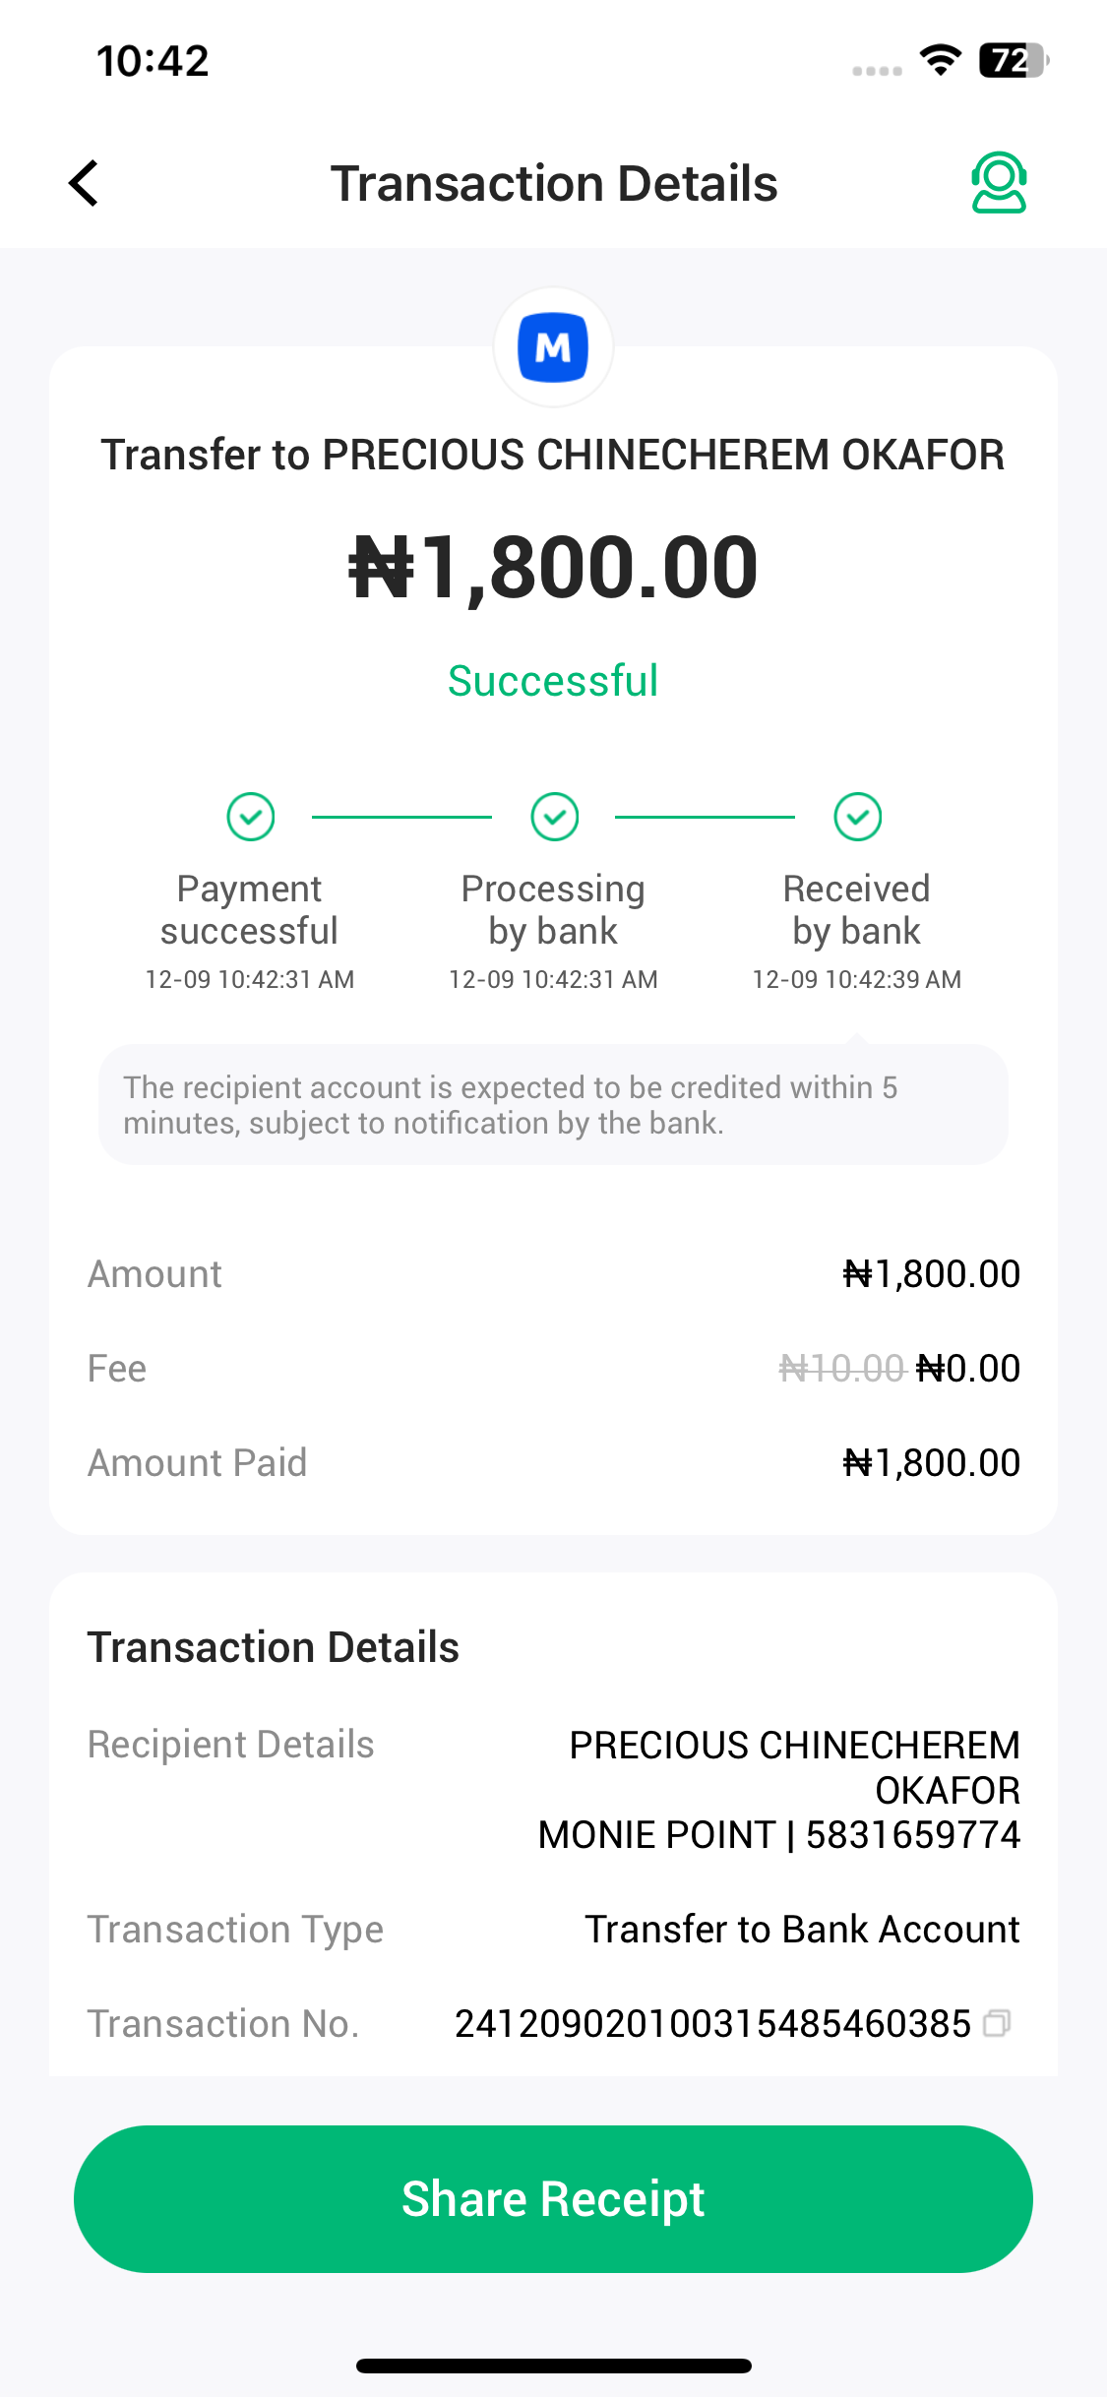Copy the transaction number icon
Image resolution: width=1107 pixels, height=2397 pixels.
997,2024
